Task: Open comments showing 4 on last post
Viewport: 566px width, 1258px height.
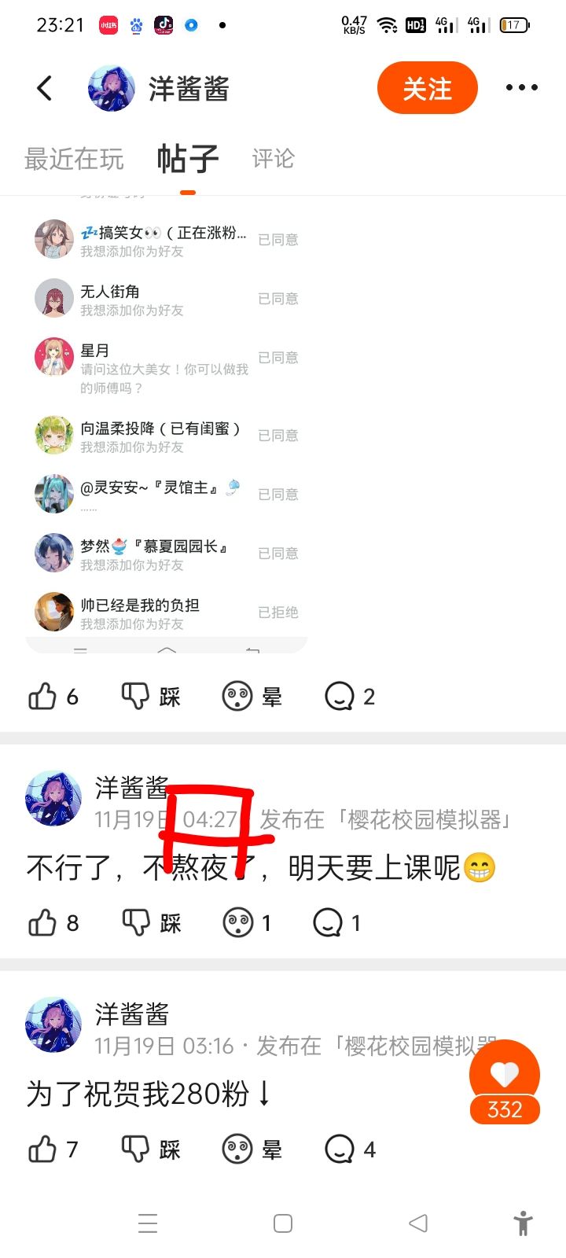Action: coord(350,1149)
